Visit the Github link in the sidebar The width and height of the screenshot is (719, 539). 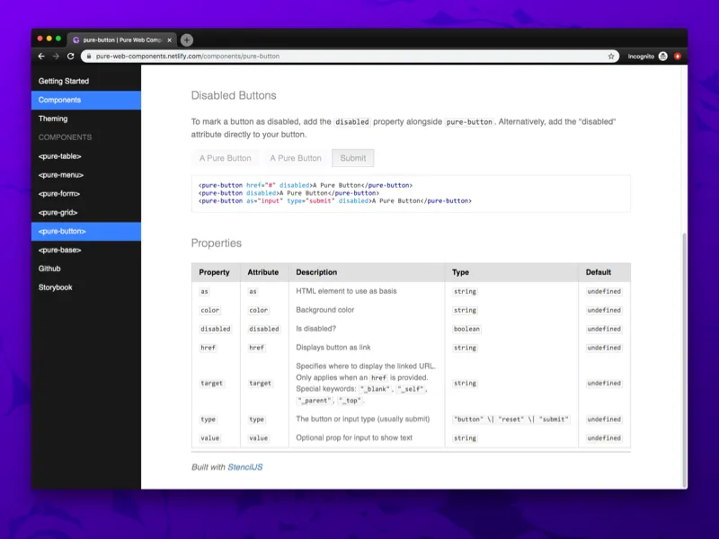point(49,269)
